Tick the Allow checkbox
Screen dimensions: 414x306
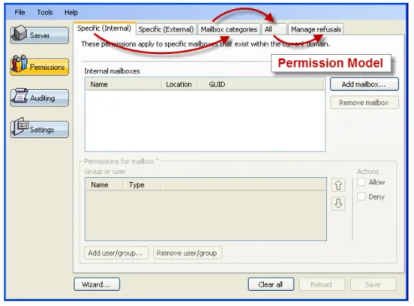click(x=361, y=182)
